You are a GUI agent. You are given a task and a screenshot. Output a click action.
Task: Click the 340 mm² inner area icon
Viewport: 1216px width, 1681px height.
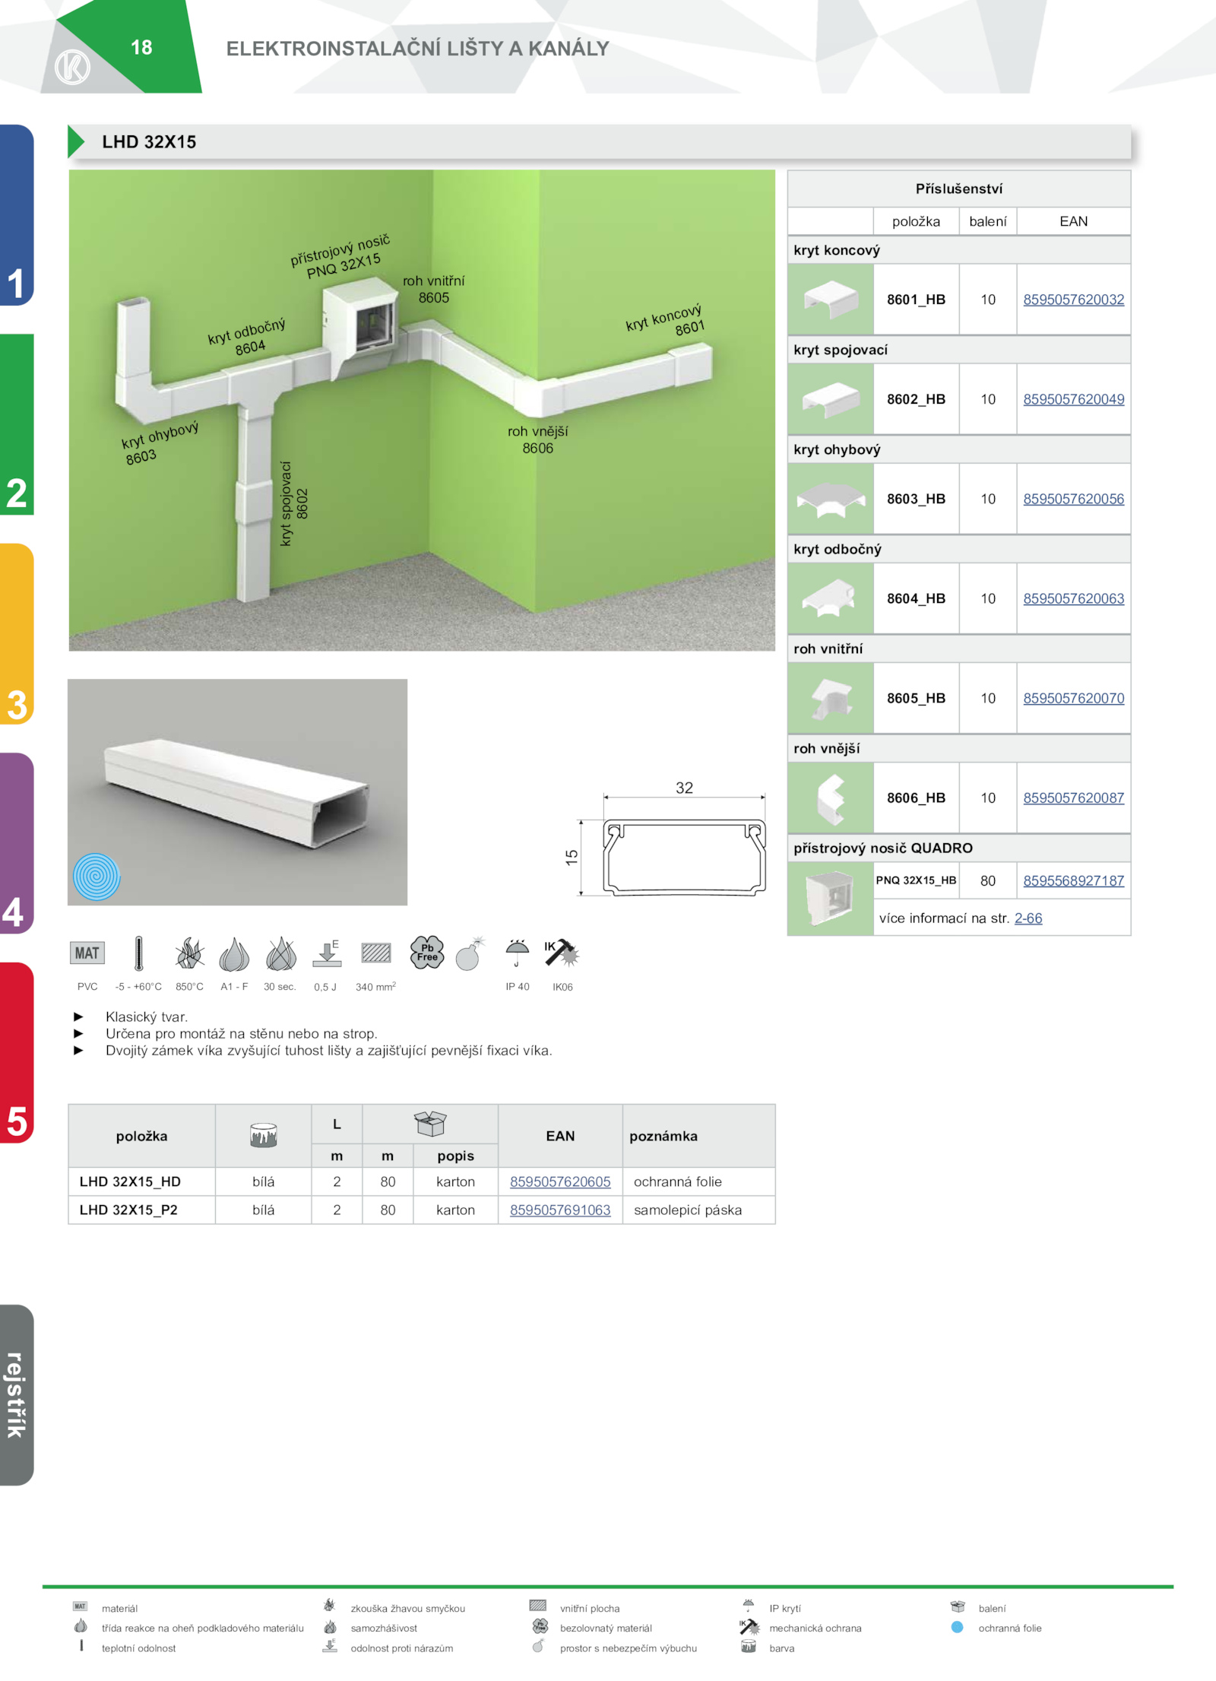pos(376,953)
